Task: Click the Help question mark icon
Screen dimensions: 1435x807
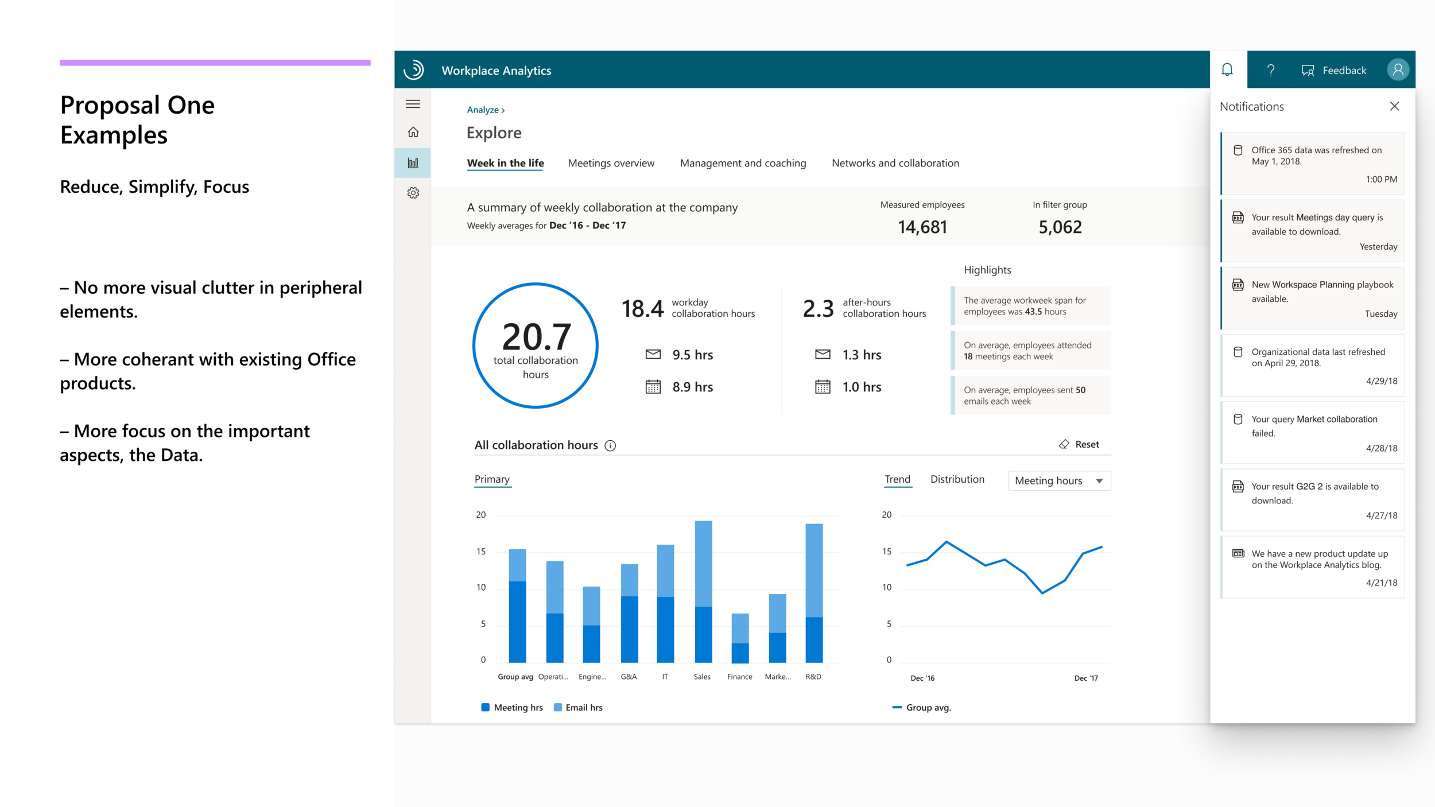Action: 1270,69
